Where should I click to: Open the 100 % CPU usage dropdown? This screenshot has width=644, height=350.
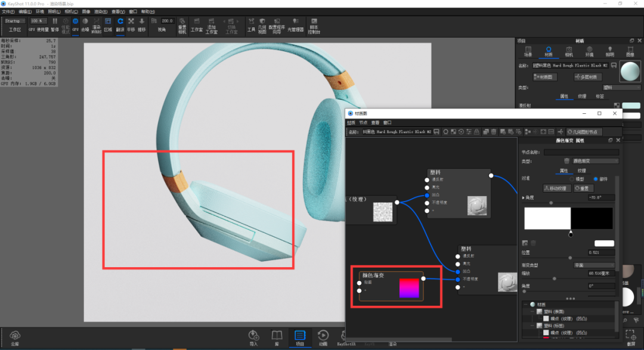38,21
